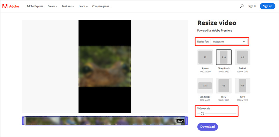The image size is (279, 137).
Task: Click the Sign up button
Action: [267, 6]
